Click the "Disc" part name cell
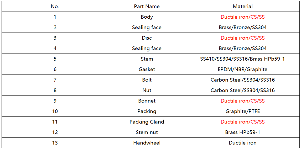This screenshot has width=301, height=149. (147, 38)
